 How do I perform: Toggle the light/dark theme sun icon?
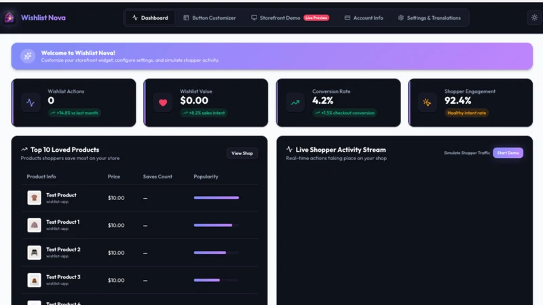tap(534, 18)
